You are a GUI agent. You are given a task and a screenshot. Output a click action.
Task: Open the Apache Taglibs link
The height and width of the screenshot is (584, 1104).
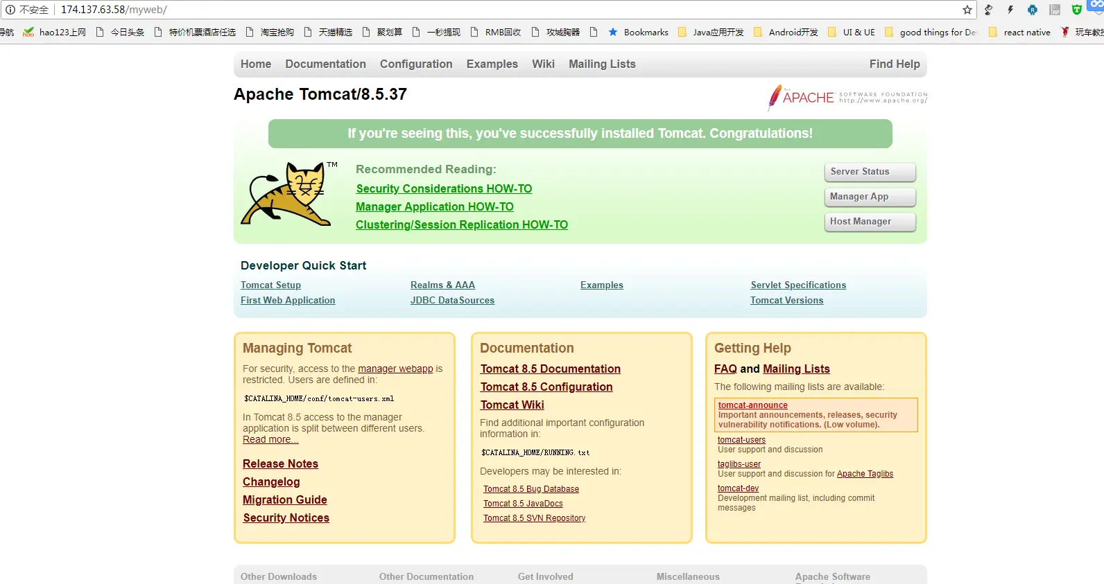(x=865, y=474)
